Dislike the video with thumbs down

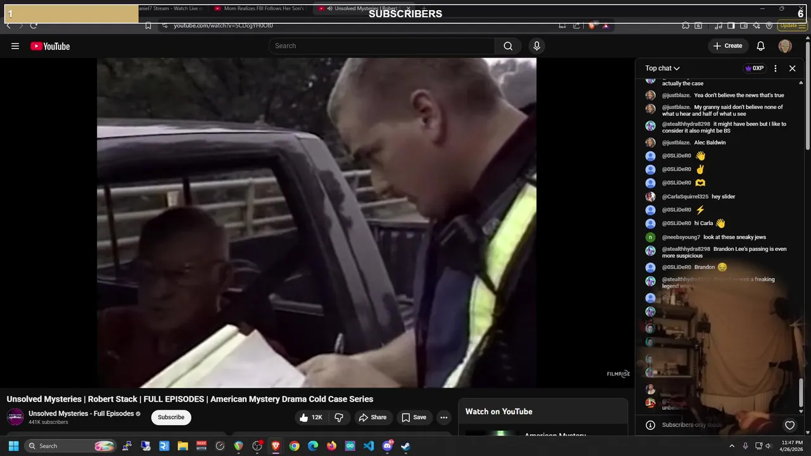(339, 417)
